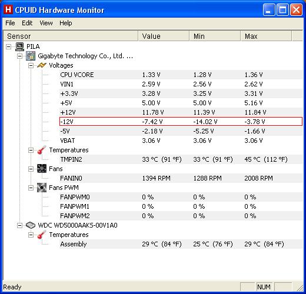The image size is (306, 294).
Task: Click the fan icon next to Fans PWM
Action: click(x=42, y=188)
